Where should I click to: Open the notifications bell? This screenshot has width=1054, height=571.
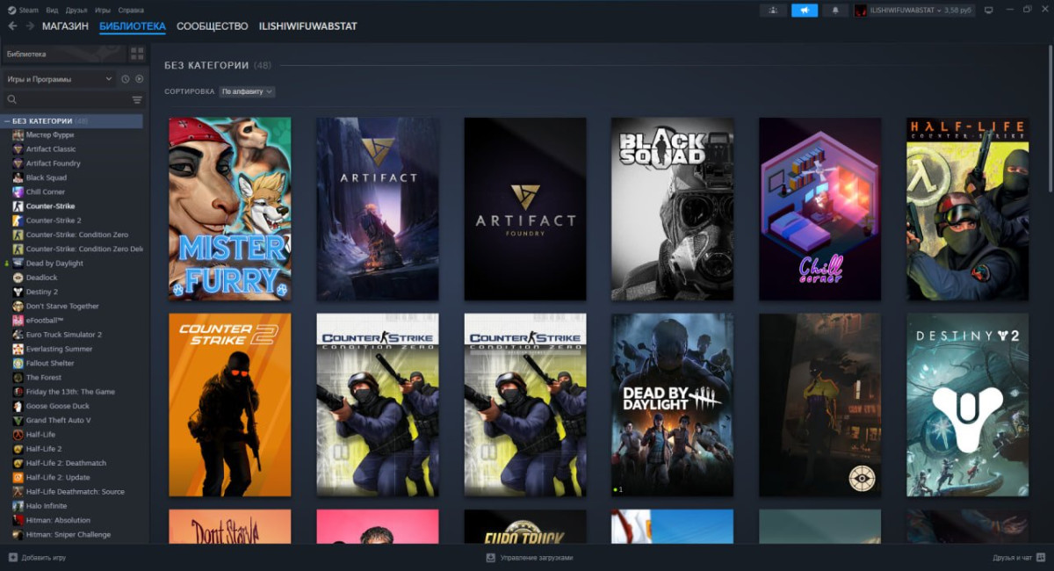[834, 10]
